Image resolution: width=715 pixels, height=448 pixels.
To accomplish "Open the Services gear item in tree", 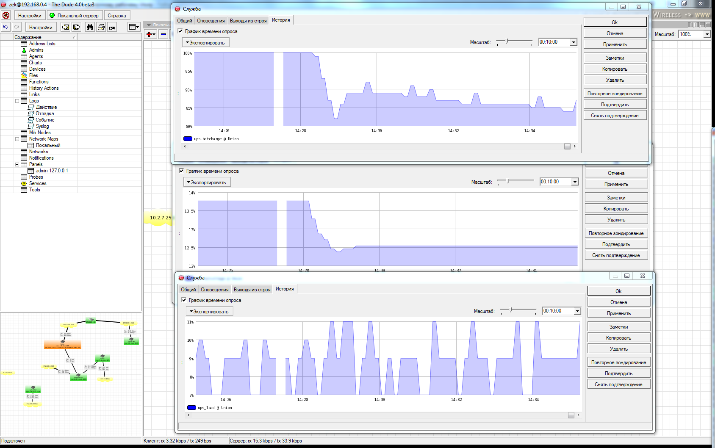I will (x=37, y=183).
